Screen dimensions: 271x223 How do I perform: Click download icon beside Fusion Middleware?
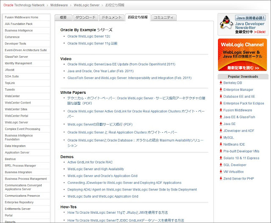coord(221,110)
